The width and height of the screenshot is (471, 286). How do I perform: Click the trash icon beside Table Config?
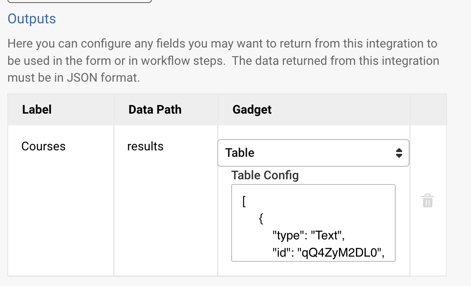click(427, 200)
